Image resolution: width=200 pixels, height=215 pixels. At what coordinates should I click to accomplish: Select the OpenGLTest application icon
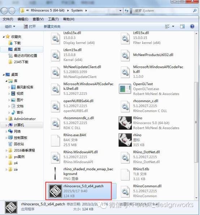[x=125, y=89]
